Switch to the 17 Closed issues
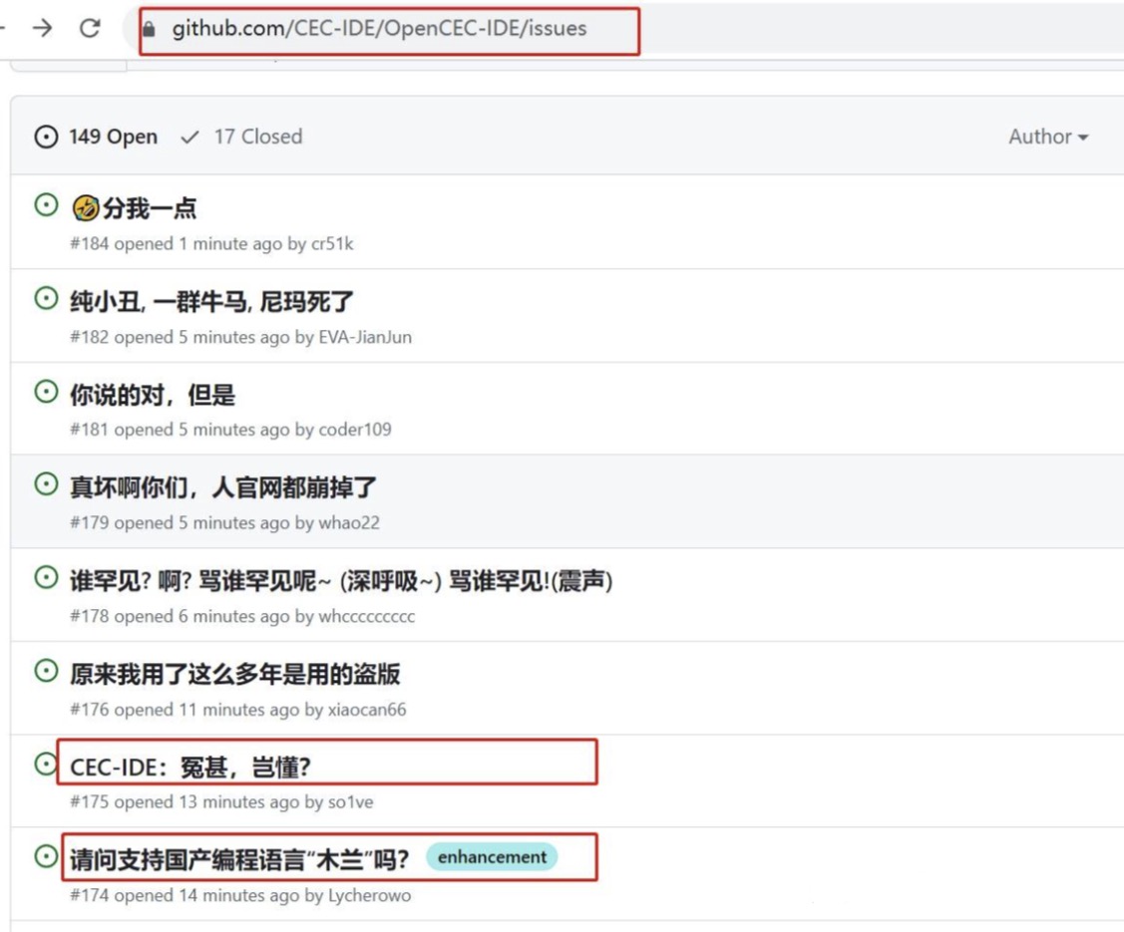The image size is (1124, 932). tap(241, 137)
